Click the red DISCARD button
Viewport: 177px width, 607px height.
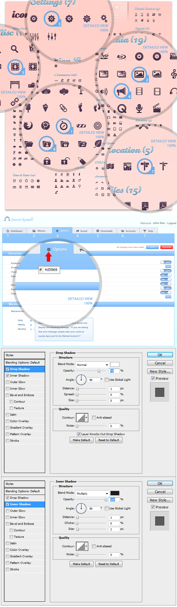[167, 247]
